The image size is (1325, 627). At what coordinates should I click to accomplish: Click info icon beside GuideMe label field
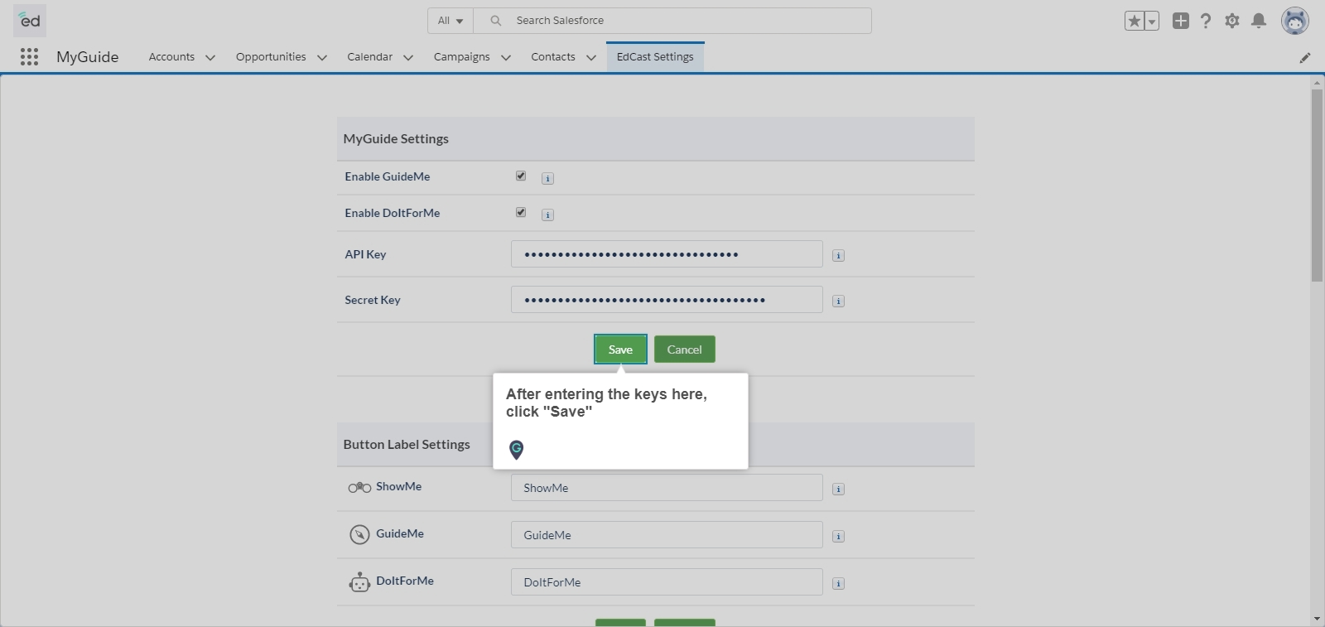pyautogui.click(x=838, y=536)
